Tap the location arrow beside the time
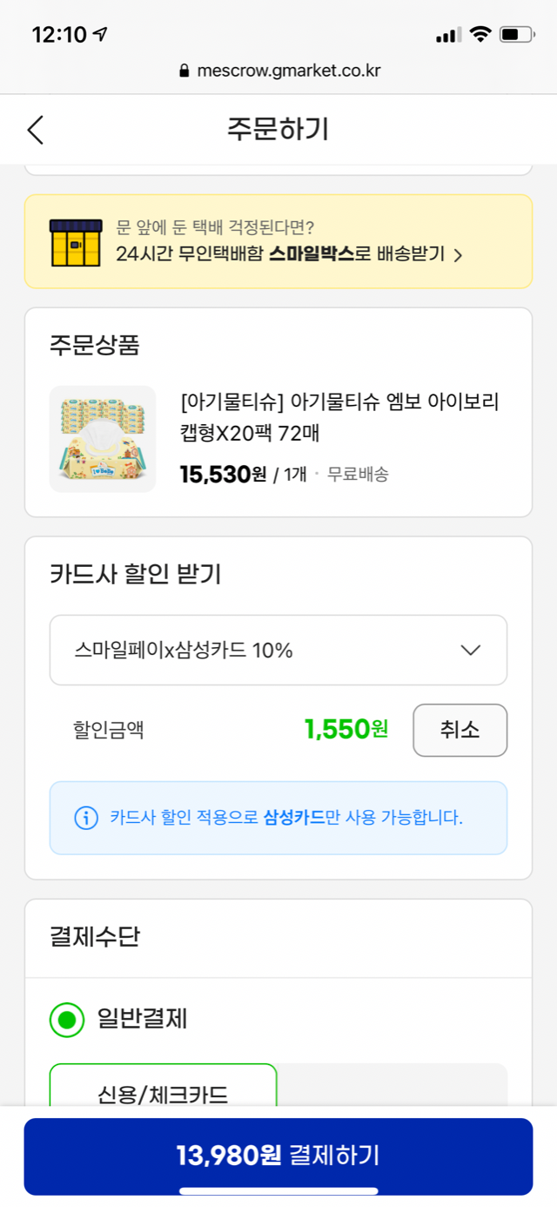Screen dimensions: 557x1207 [101, 35]
